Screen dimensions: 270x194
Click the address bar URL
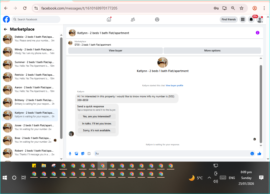click(79, 8)
